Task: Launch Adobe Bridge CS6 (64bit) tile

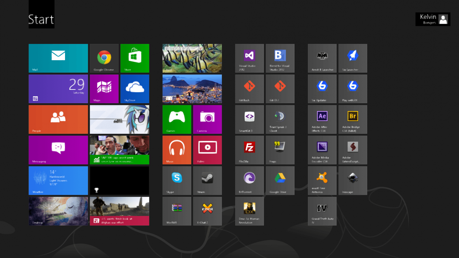Action: 353,119
